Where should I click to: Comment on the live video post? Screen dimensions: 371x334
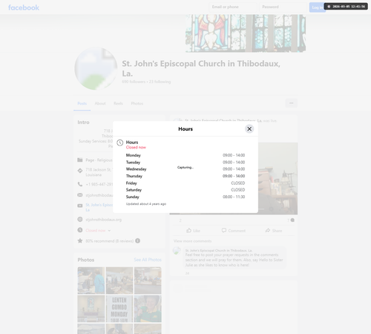pyautogui.click(x=234, y=231)
